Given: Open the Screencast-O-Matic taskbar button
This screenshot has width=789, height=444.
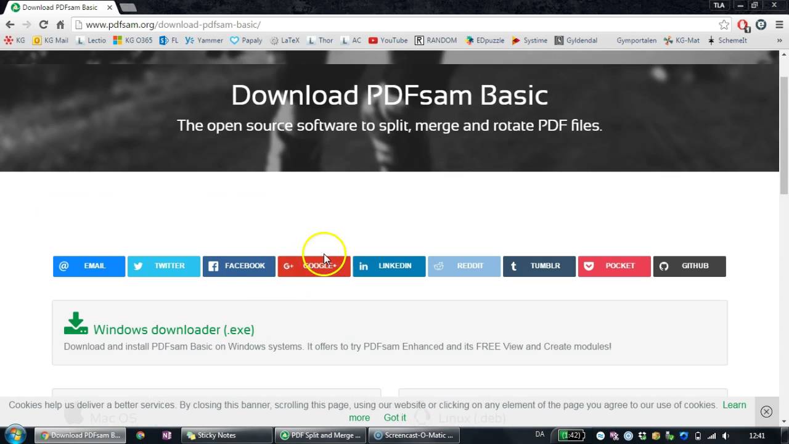Looking at the screenshot, I should [414, 435].
